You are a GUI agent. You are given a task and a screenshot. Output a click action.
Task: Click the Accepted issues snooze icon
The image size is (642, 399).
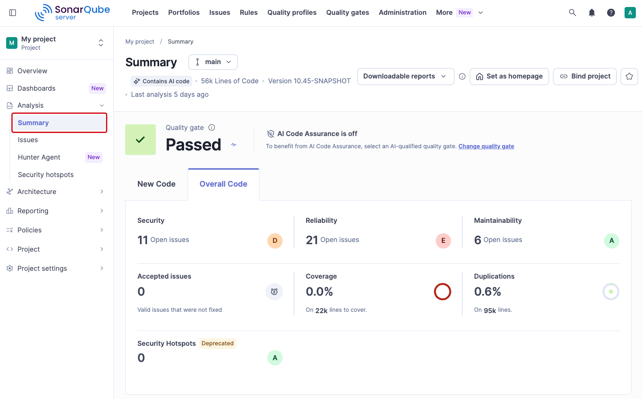click(274, 292)
